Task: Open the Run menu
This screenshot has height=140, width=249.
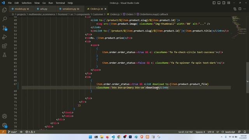Action: point(51,3)
